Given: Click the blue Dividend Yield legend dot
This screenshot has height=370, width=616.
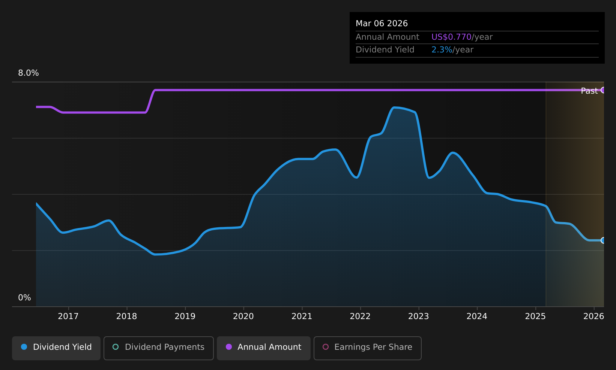Looking at the screenshot, I should pos(24,347).
